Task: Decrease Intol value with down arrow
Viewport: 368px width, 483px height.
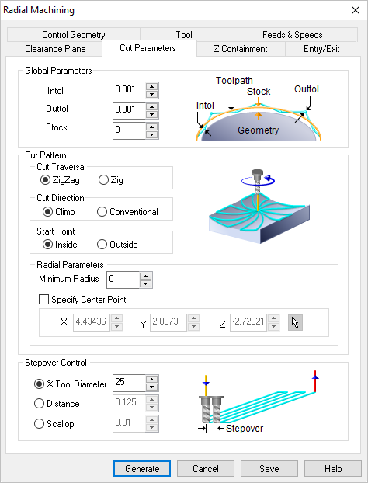Action: pos(151,94)
